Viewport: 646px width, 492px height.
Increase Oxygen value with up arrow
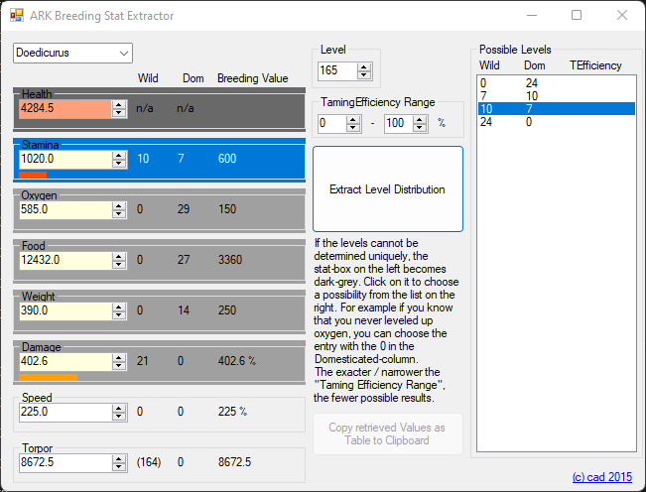(119, 206)
